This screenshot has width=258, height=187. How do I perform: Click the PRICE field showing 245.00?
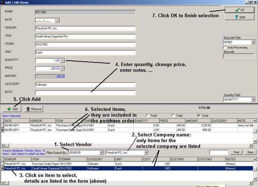tap(47, 69)
